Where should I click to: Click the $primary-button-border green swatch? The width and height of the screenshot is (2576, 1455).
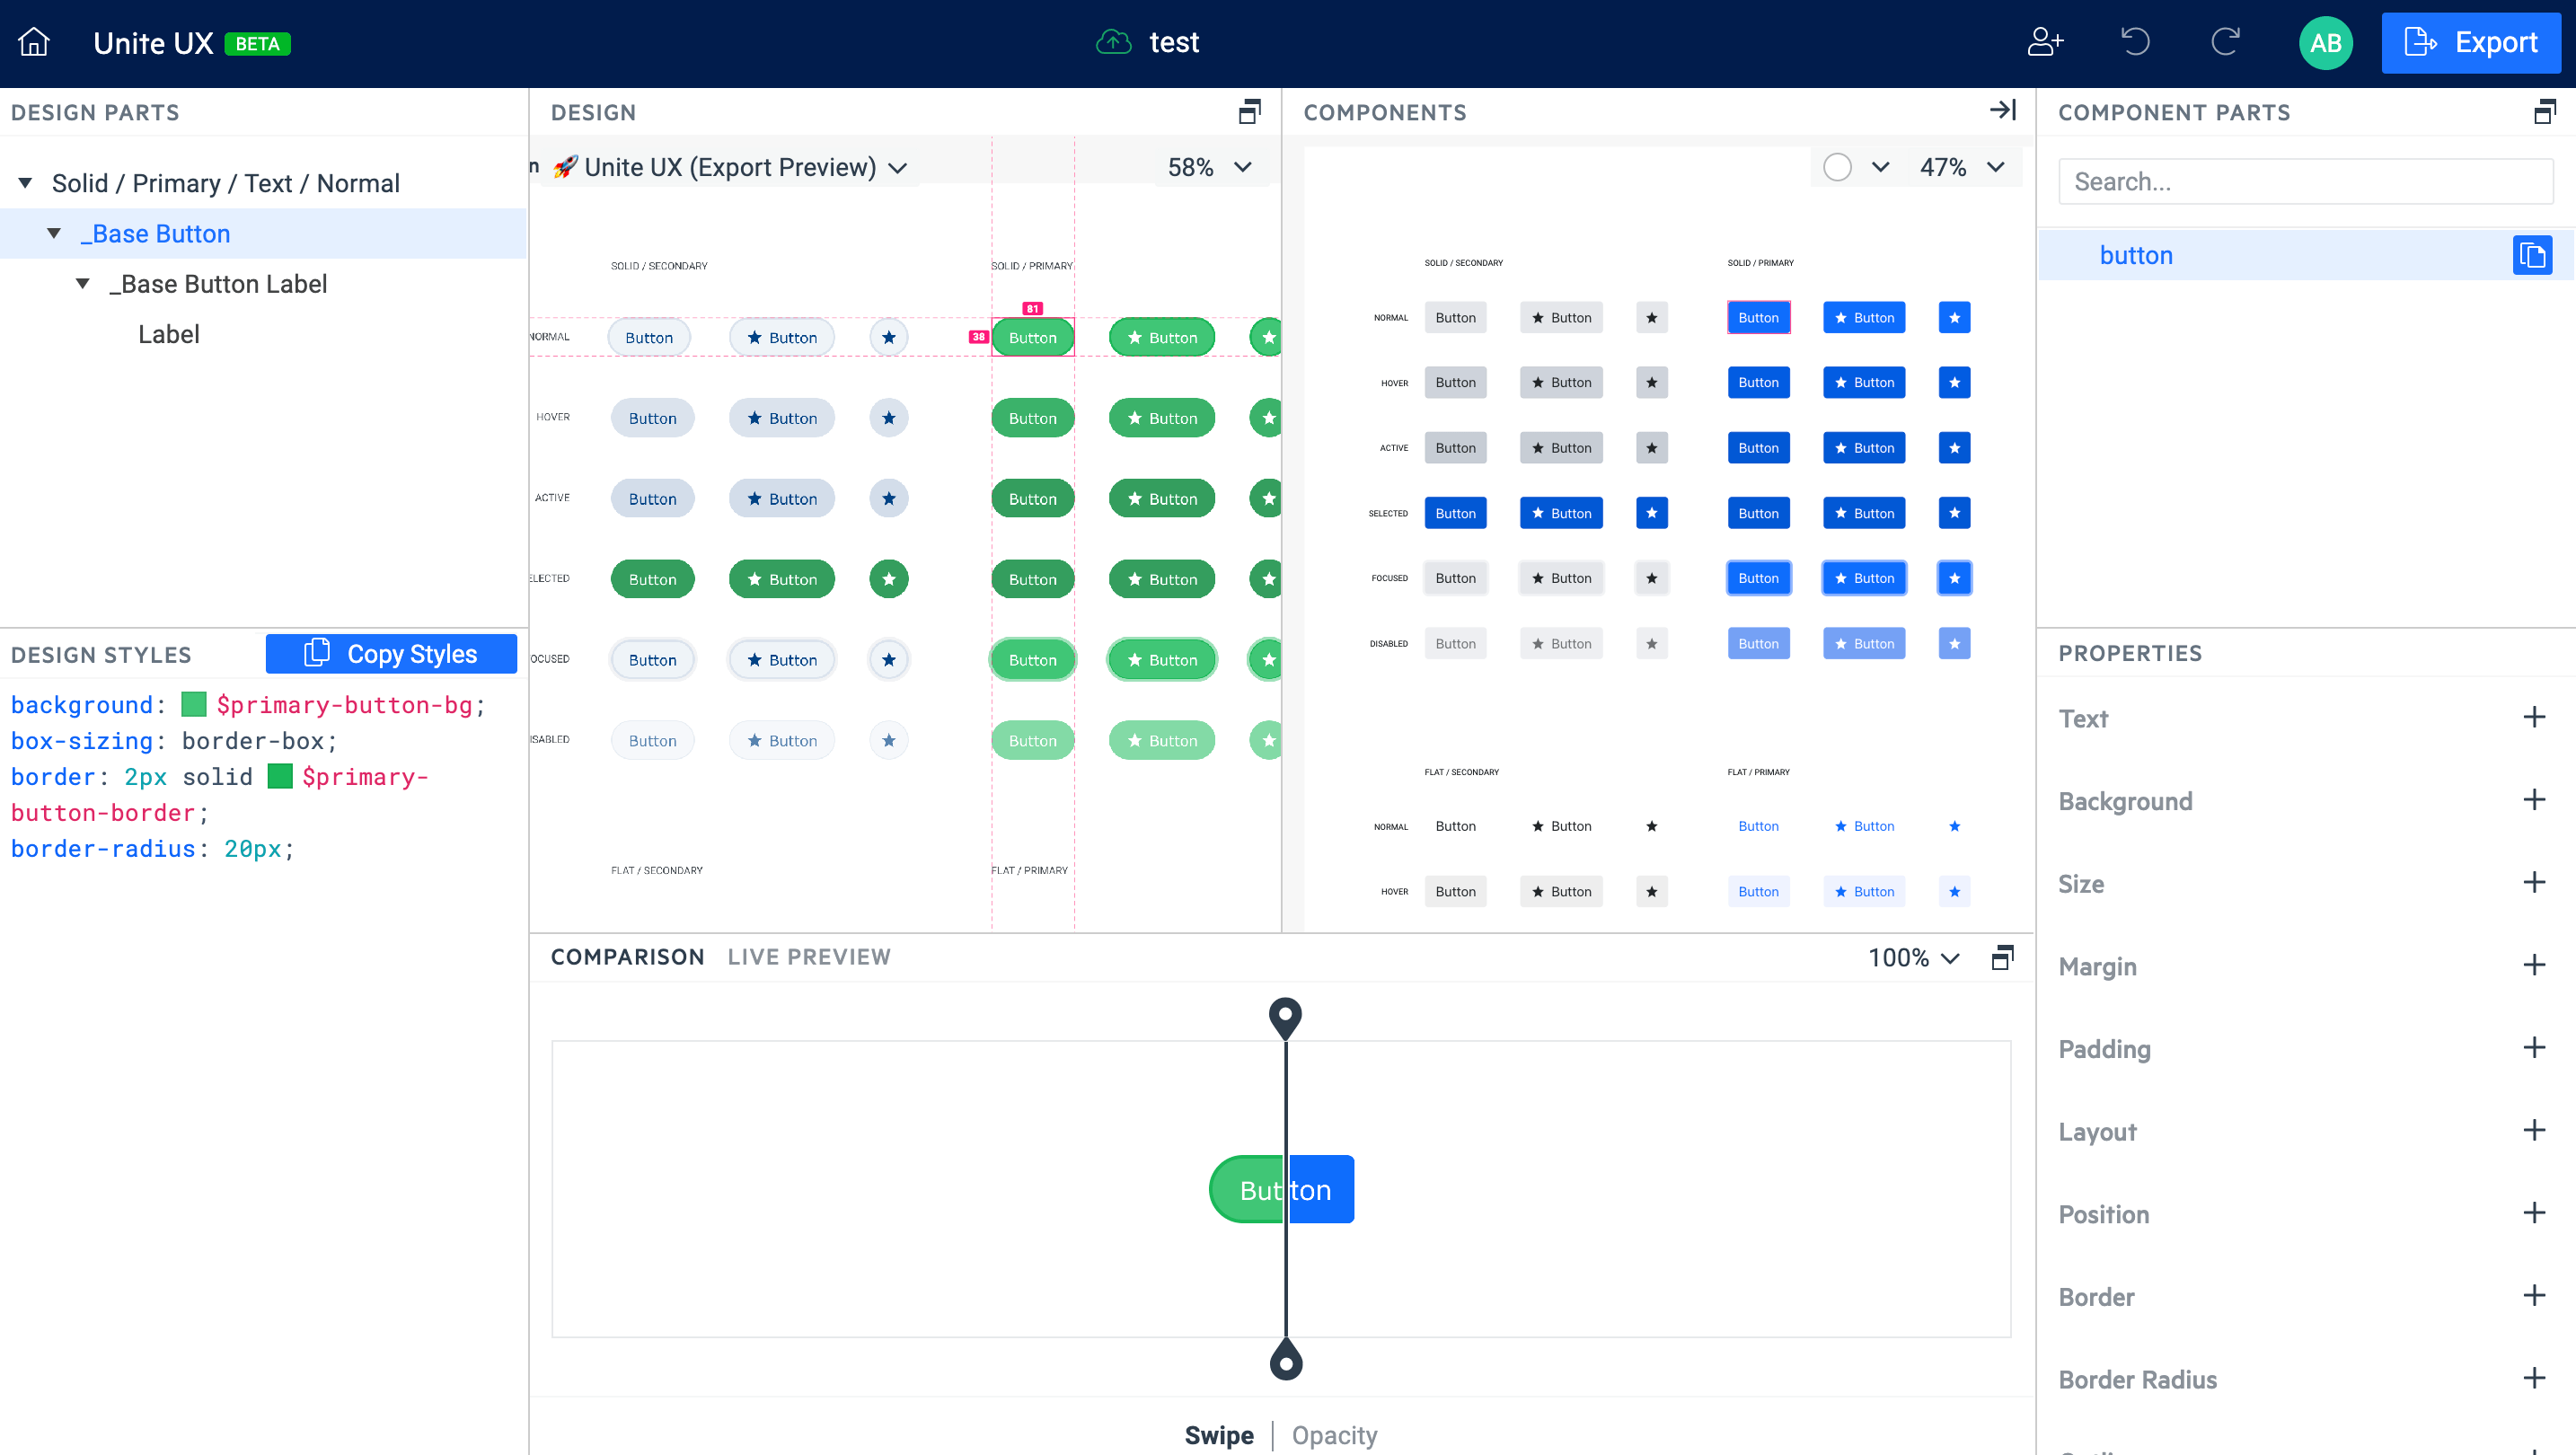point(280,776)
